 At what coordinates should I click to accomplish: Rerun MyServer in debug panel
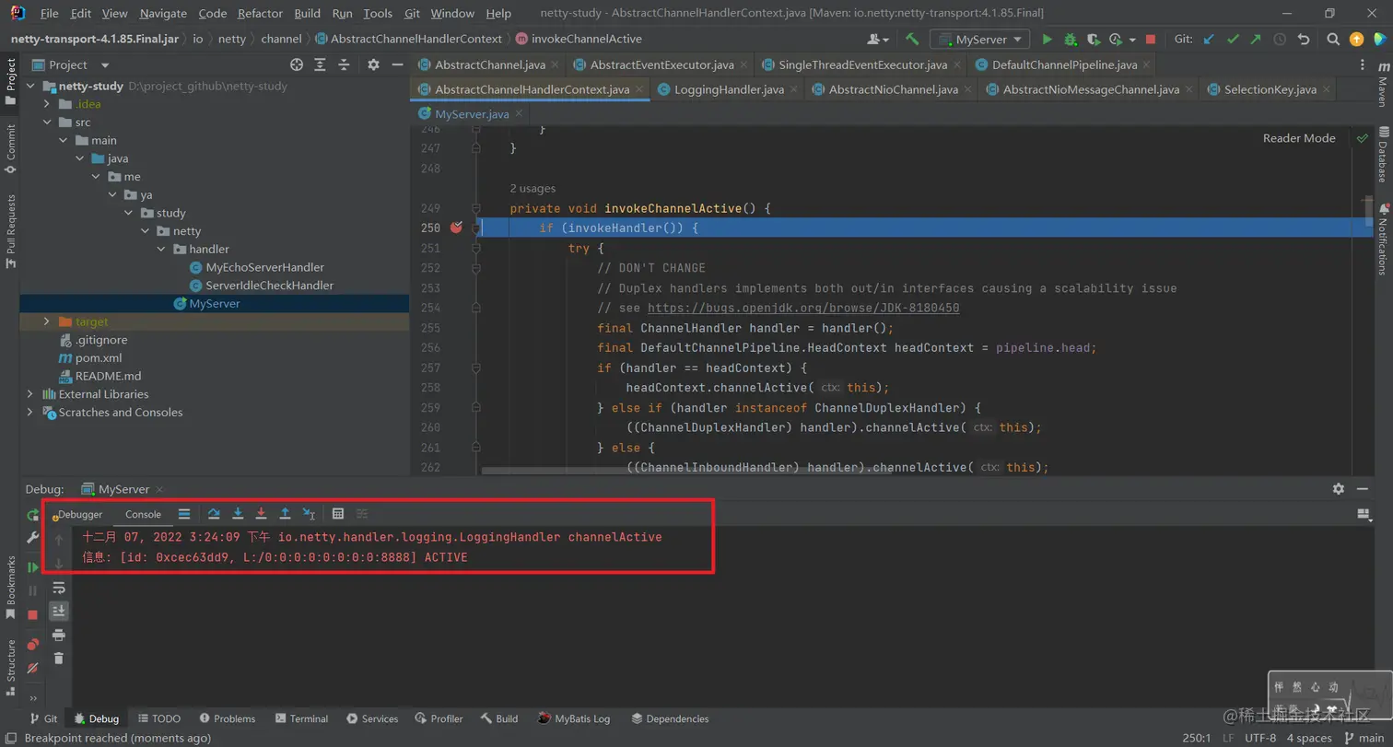click(33, 515)
